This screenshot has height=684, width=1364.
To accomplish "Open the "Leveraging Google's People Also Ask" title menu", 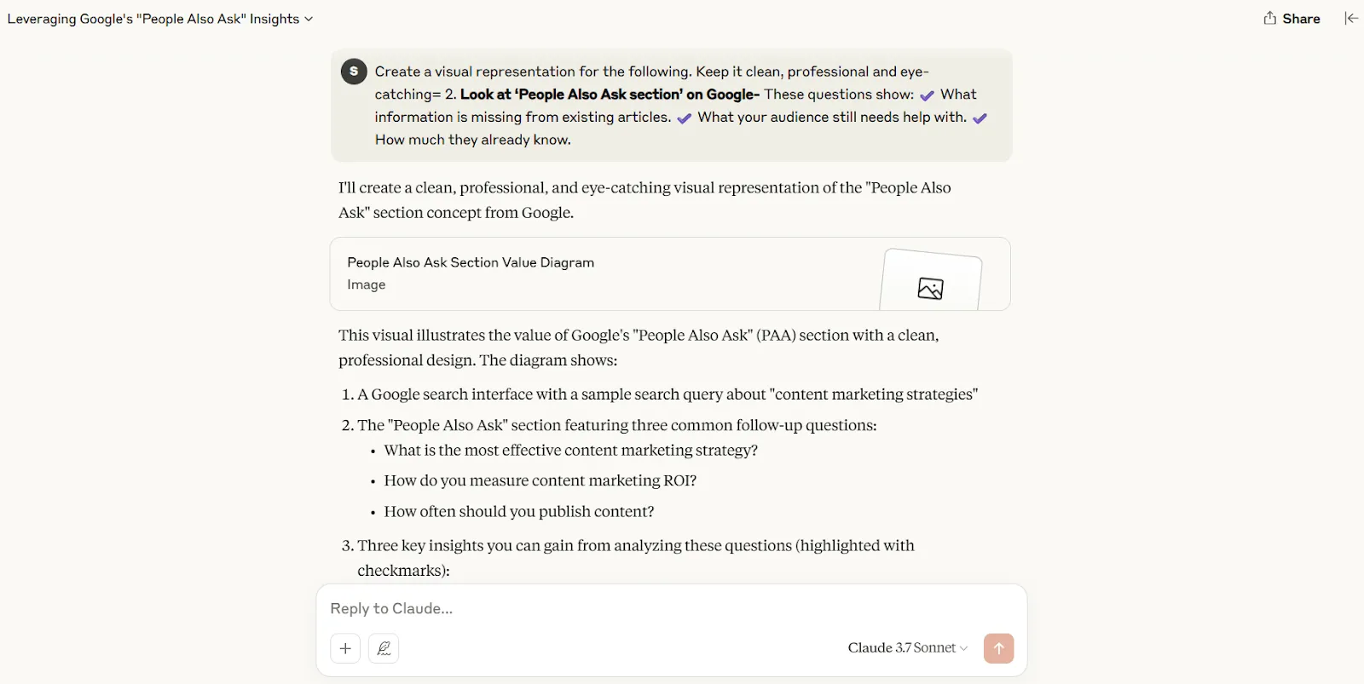I will [x=160, y=19].
